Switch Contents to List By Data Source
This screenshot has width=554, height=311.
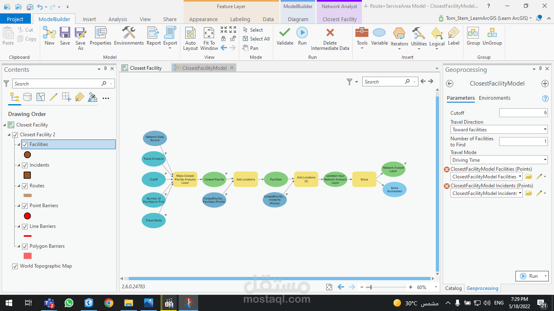pyautogui.click(x=27, y=97)
